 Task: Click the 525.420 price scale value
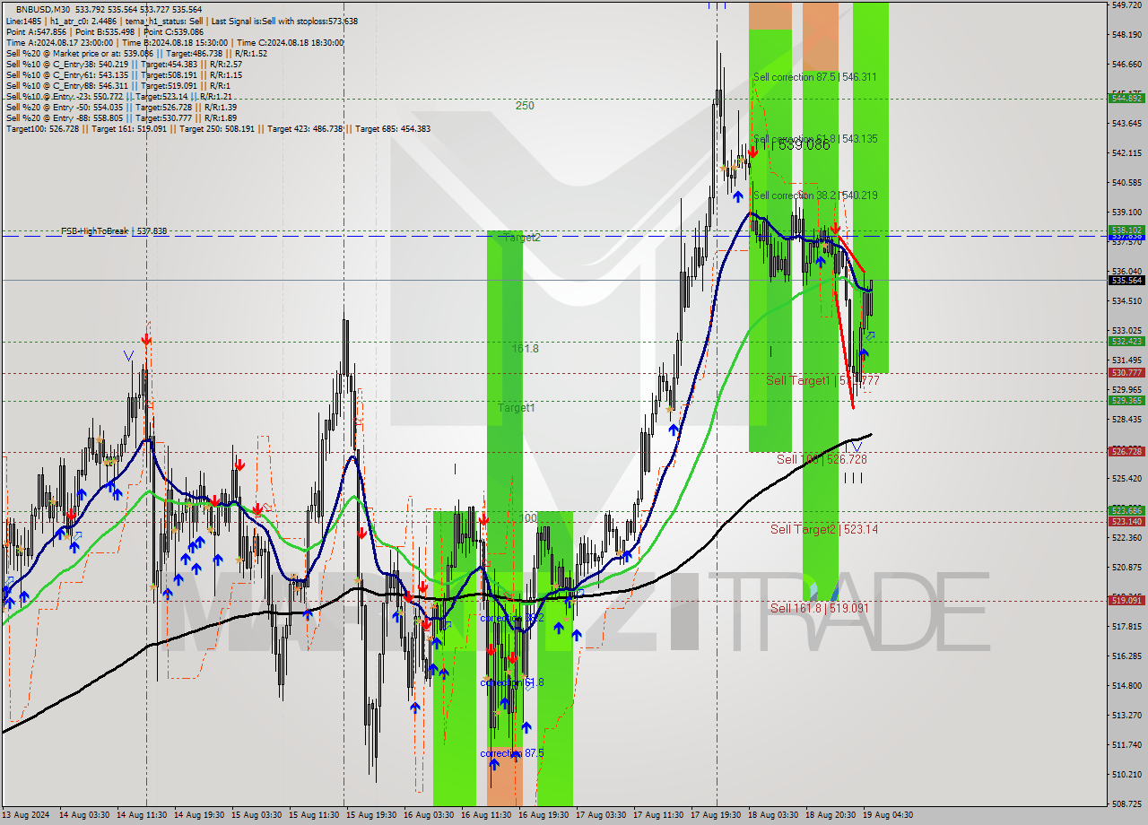(1126, 478)
